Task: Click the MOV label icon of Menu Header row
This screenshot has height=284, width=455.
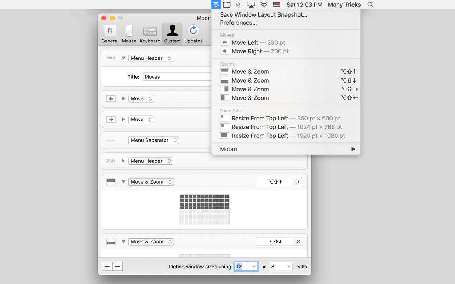Action: [x=111, y=58]
